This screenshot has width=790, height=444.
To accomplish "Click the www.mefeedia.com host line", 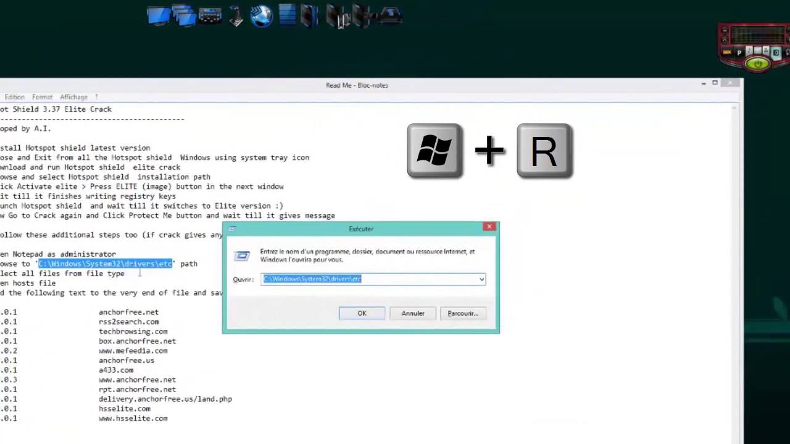I will click(133, 351).
